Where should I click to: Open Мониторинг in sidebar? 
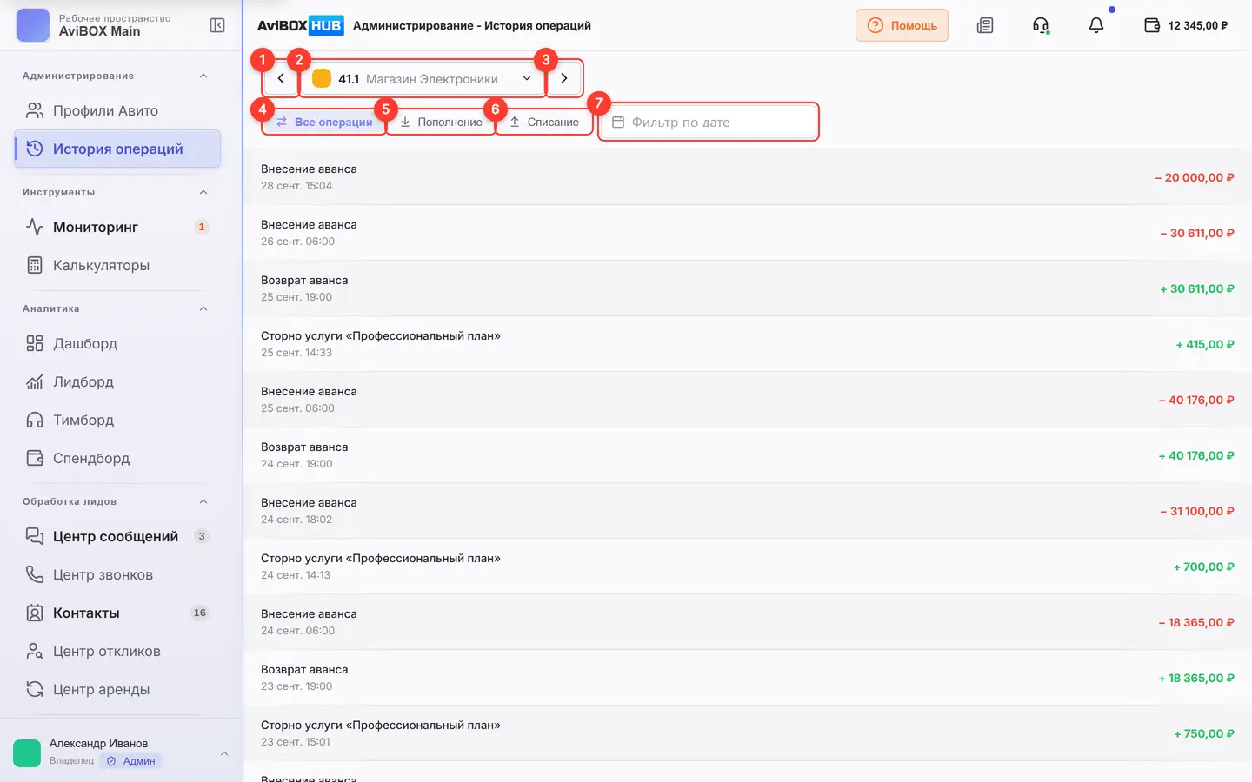117,227
